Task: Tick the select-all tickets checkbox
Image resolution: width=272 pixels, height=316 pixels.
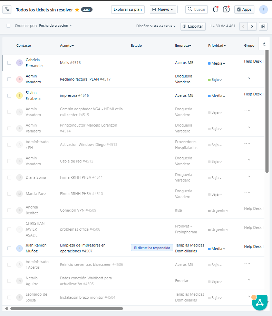Action: (x=8, y=26)
